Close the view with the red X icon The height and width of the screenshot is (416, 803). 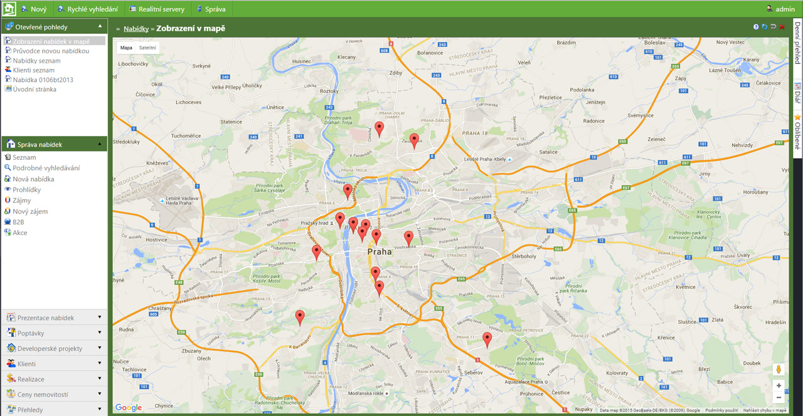[x=782, y=27]
